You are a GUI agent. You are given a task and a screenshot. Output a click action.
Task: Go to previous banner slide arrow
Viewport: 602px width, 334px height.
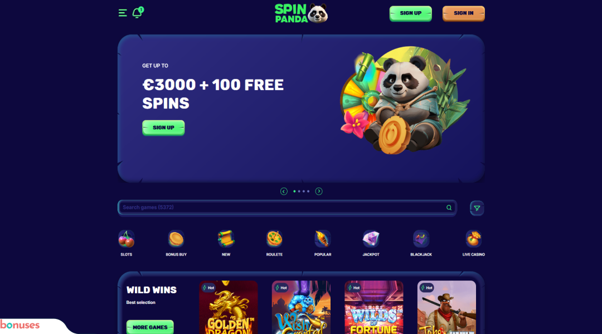coord(284,191)
